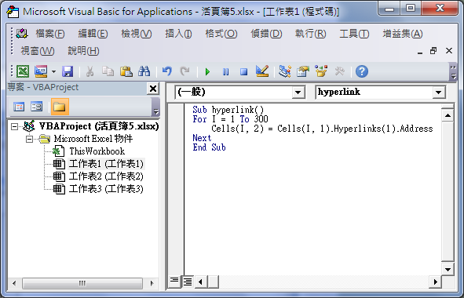Toggle Design Mode icon
Image resolution: width=464 pixels, height=298 pixels.
[x=262, y=71]
